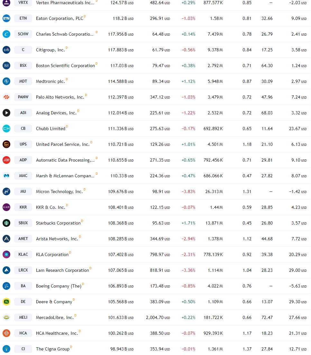Click the MercadoLibre logo icon
This screenshot has width=311, height=355.
pos(6,317)
